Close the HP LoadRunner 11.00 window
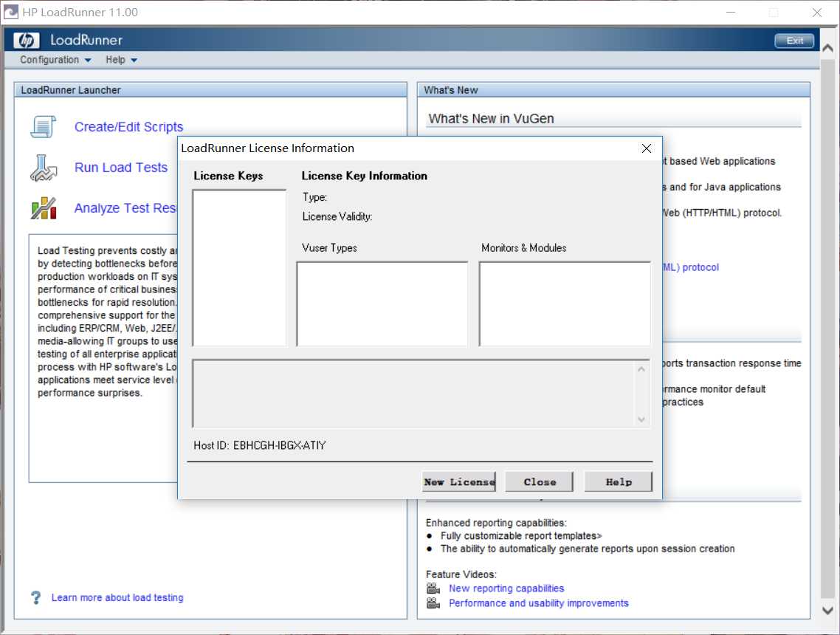This screenshot has width=840, height=635. point(817,12)
